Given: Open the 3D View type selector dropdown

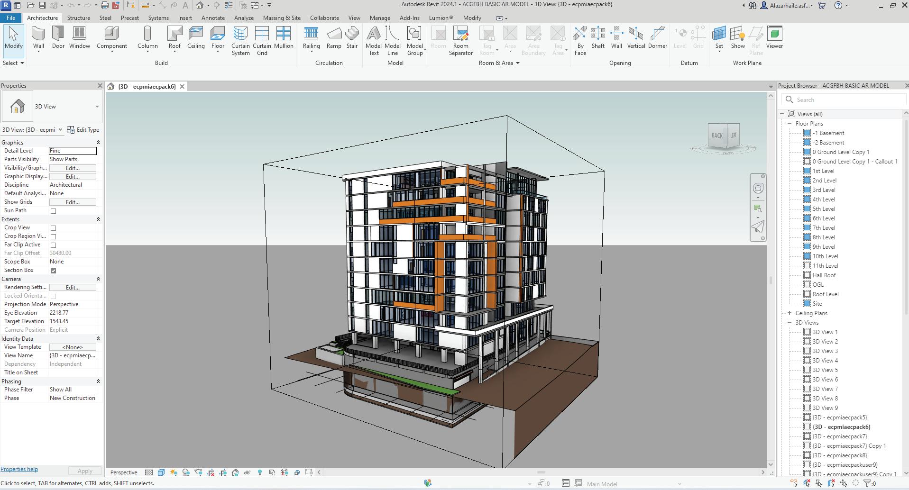Looking at the screenshot, I should [97, 107].
